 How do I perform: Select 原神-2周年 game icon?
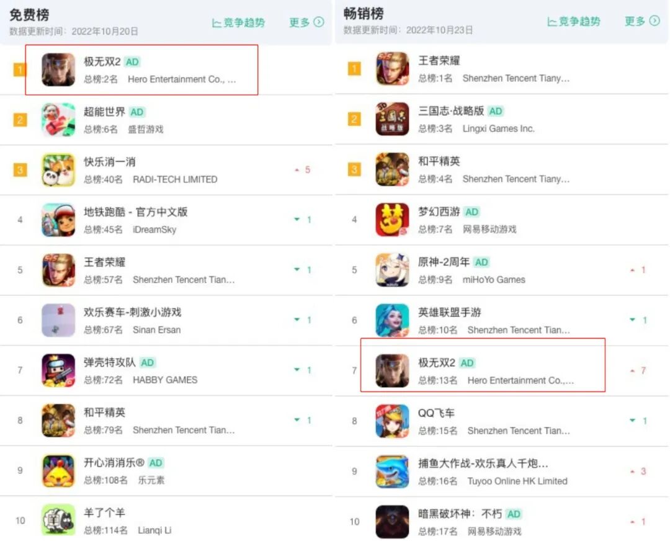(392, 270)
